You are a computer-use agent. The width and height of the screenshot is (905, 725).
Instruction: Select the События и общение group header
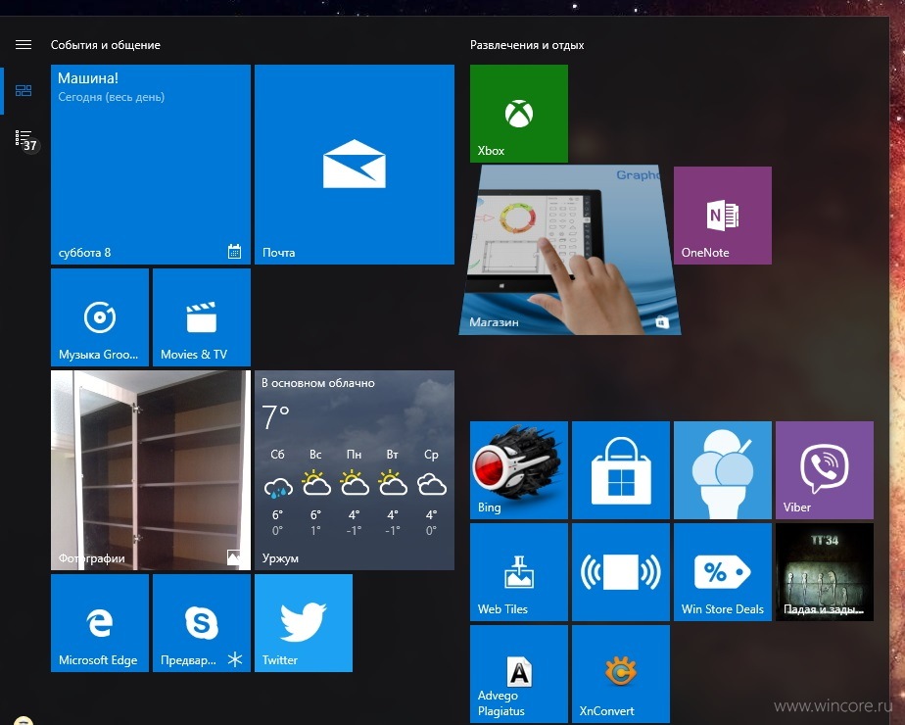point(106,45)
